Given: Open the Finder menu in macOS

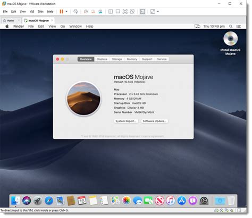Looking at the screenshot, I should 19,27.
